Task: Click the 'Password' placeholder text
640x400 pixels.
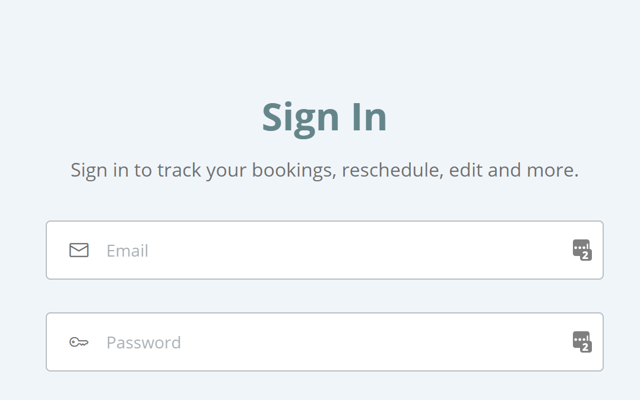Action: (x=144, y=343)
